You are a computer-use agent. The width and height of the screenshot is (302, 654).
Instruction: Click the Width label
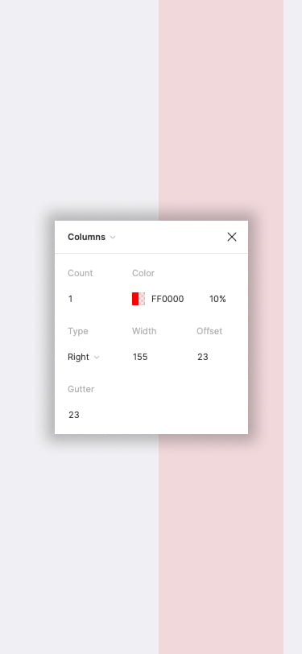[144, 331]
